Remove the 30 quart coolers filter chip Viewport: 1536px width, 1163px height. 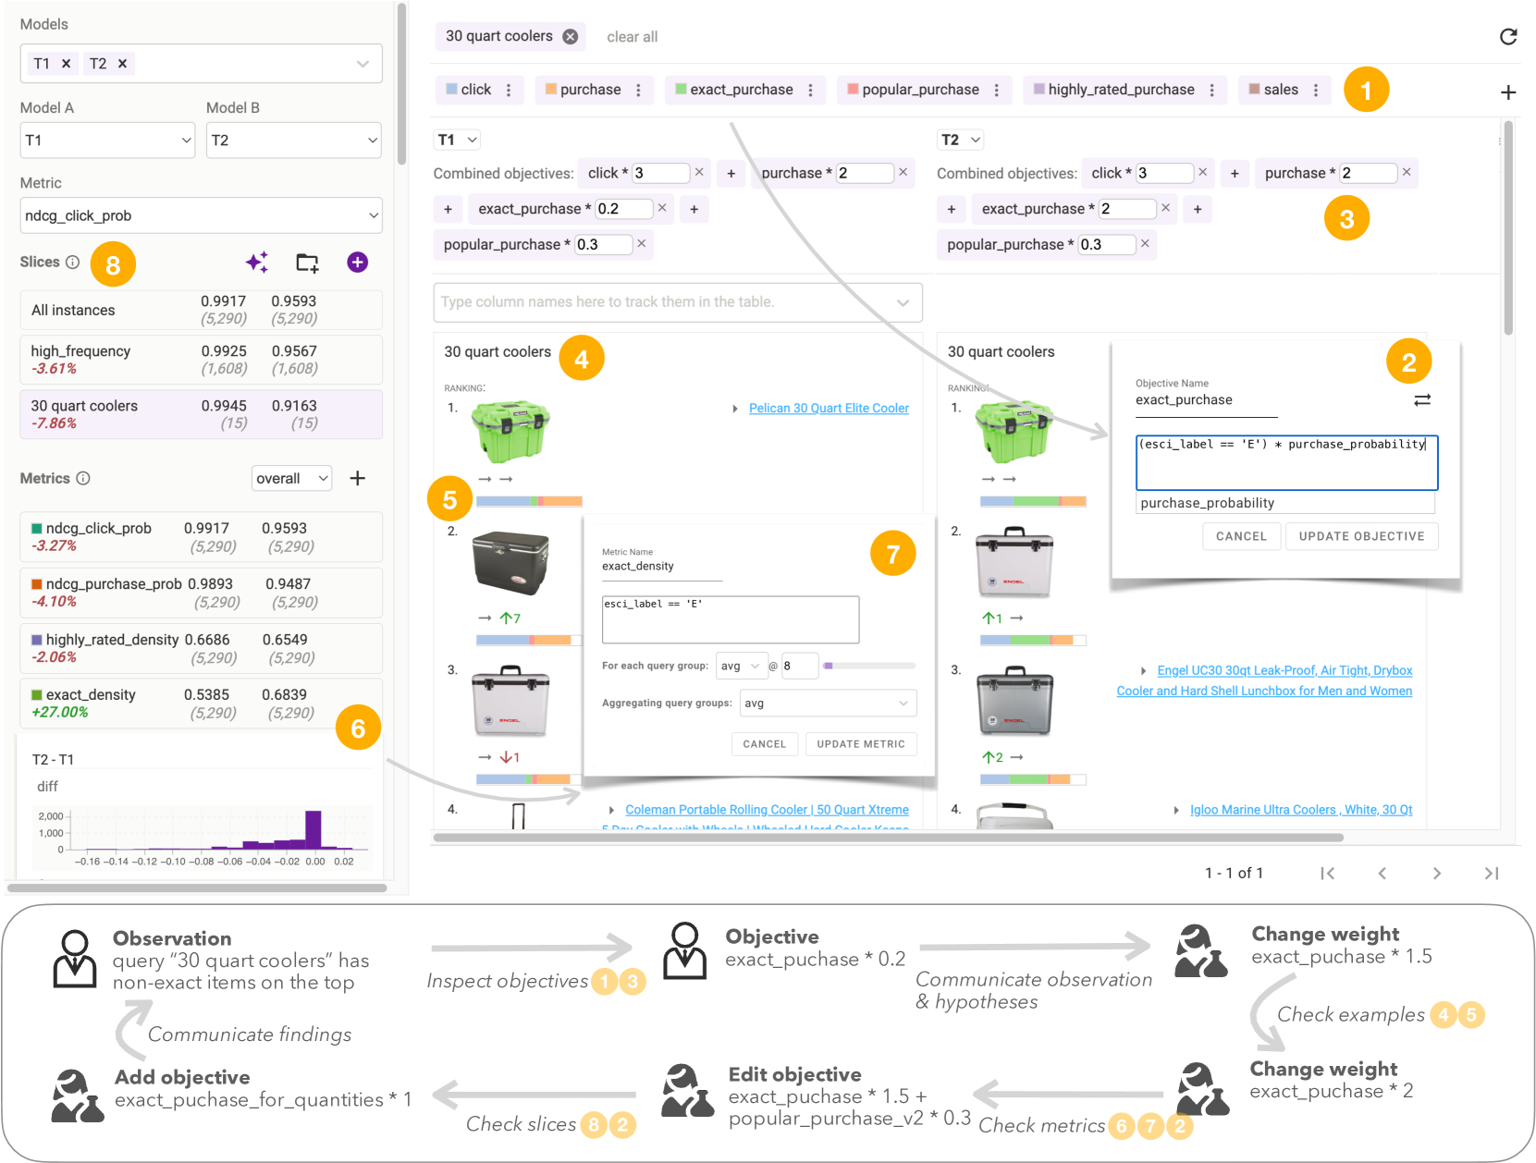point(571,36)
